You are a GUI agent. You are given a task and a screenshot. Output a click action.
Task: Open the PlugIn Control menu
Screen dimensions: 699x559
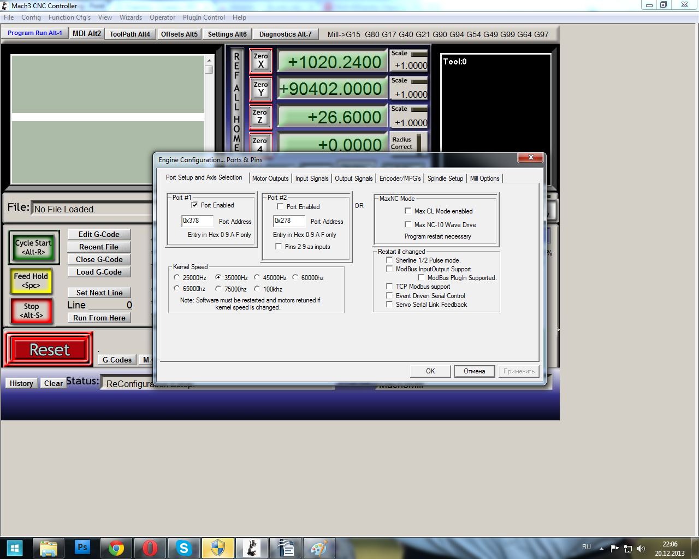click(x=204, y=17)
